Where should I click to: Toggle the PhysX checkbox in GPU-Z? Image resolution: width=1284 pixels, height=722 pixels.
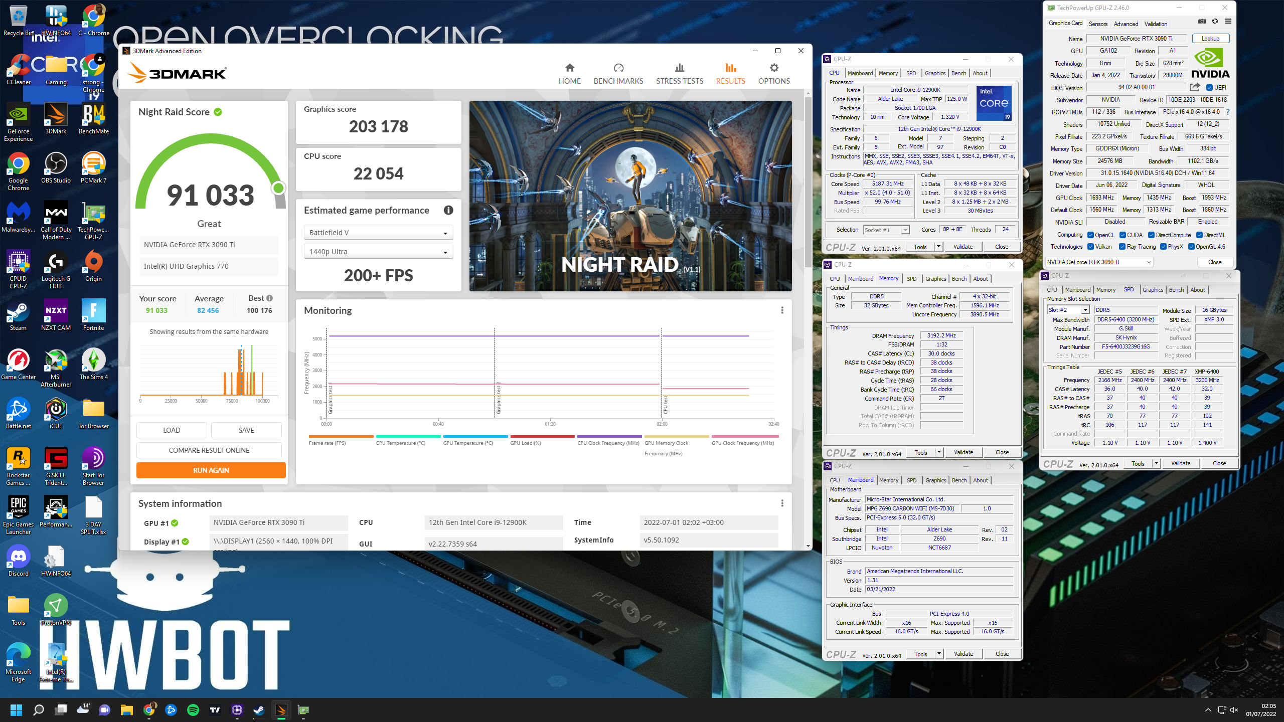point(1164,246)
